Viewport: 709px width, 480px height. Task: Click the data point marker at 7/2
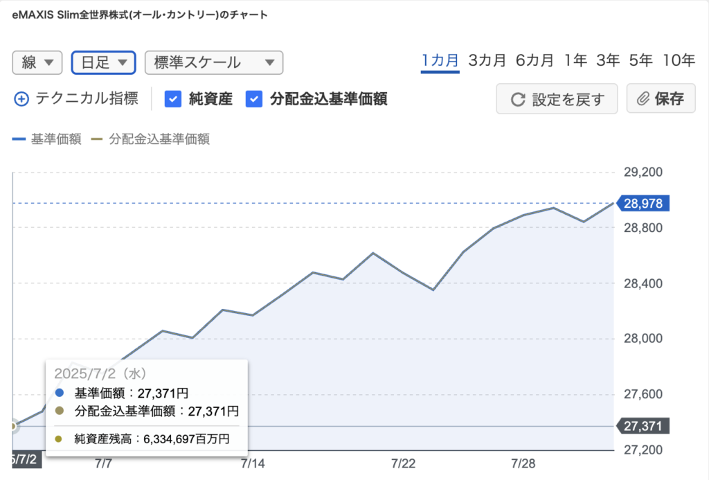(x=13, y=426)
